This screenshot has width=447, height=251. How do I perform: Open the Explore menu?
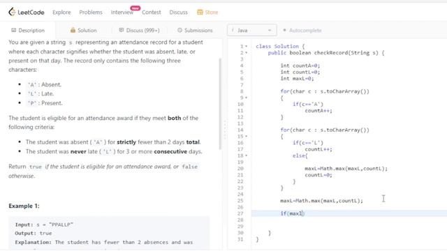click(x=61, y=13)
